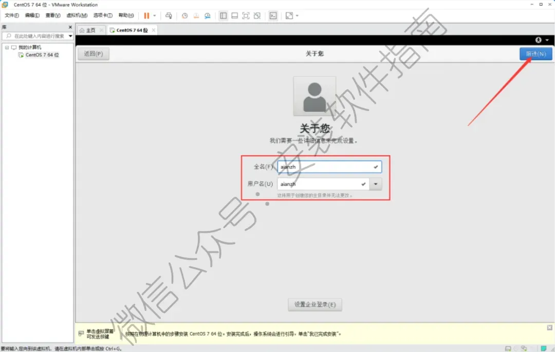This screenshot has height=352, width=555.
Task: Open the accessibility menu icon in guest top bar
Action: [x=539, y=40]
